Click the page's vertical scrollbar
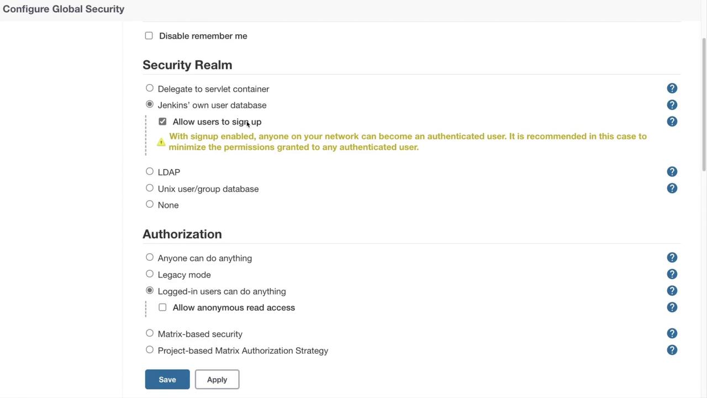This screenshot has width=707, height=398. click(704, 105)
